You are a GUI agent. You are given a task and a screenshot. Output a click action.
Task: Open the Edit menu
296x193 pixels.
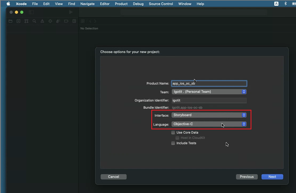(46, 4)
